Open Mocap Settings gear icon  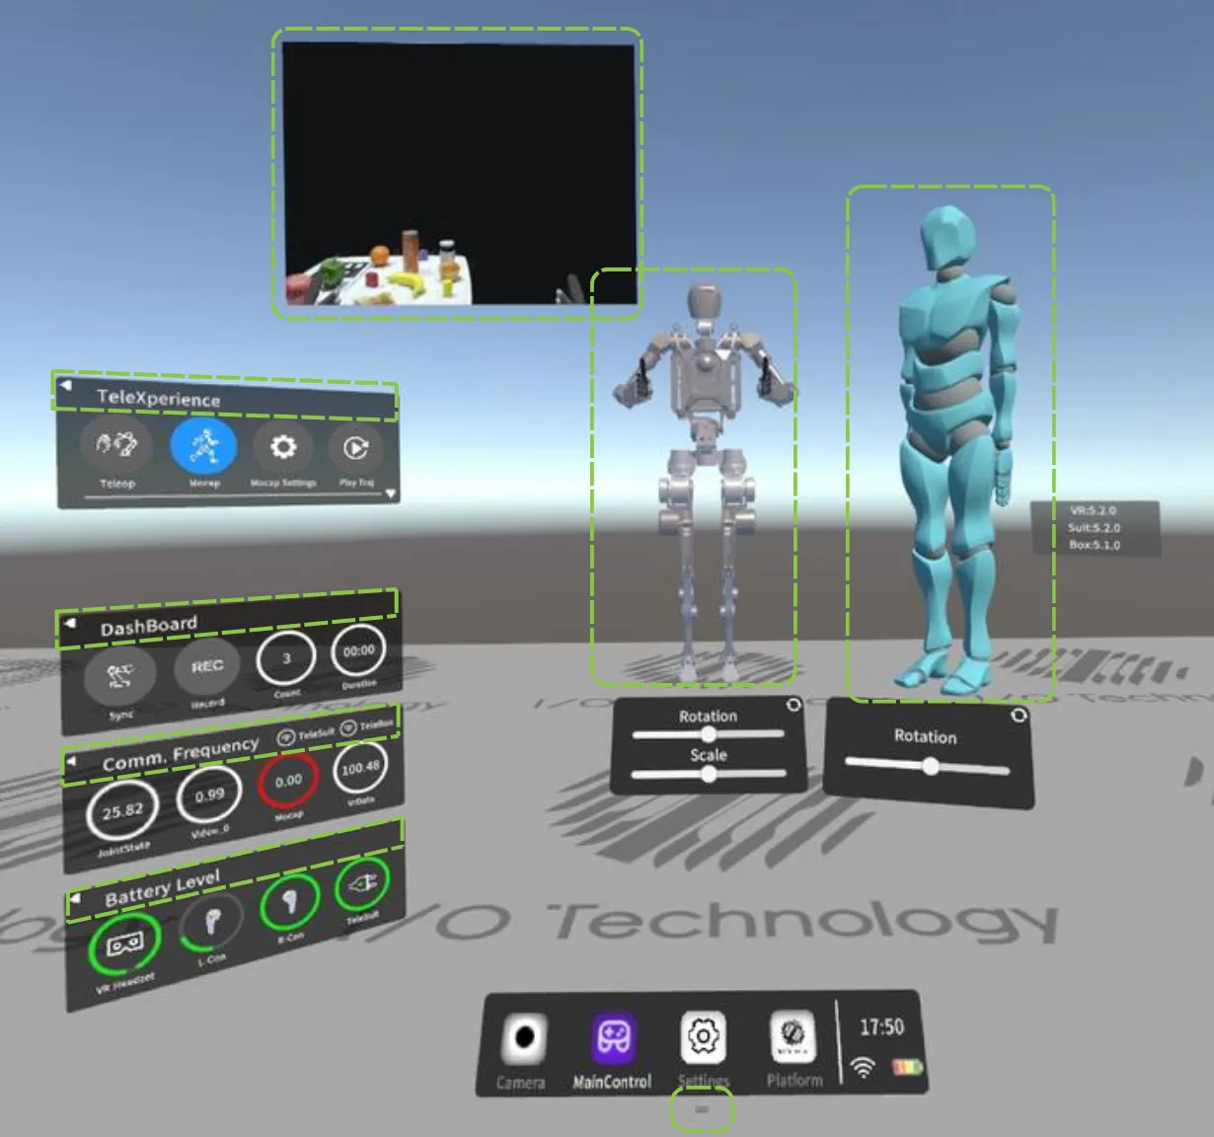(283, 448)
